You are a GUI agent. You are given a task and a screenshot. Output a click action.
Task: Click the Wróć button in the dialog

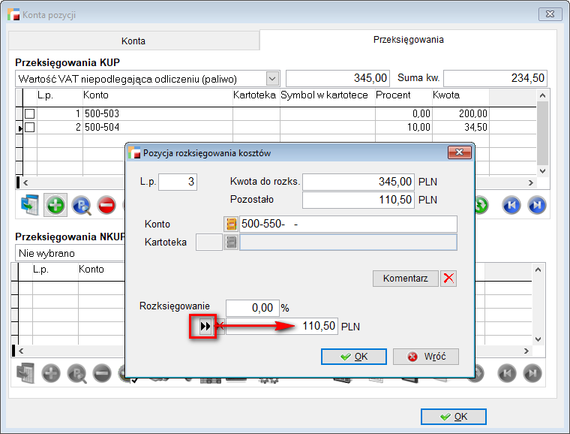(x=425, y=357)
